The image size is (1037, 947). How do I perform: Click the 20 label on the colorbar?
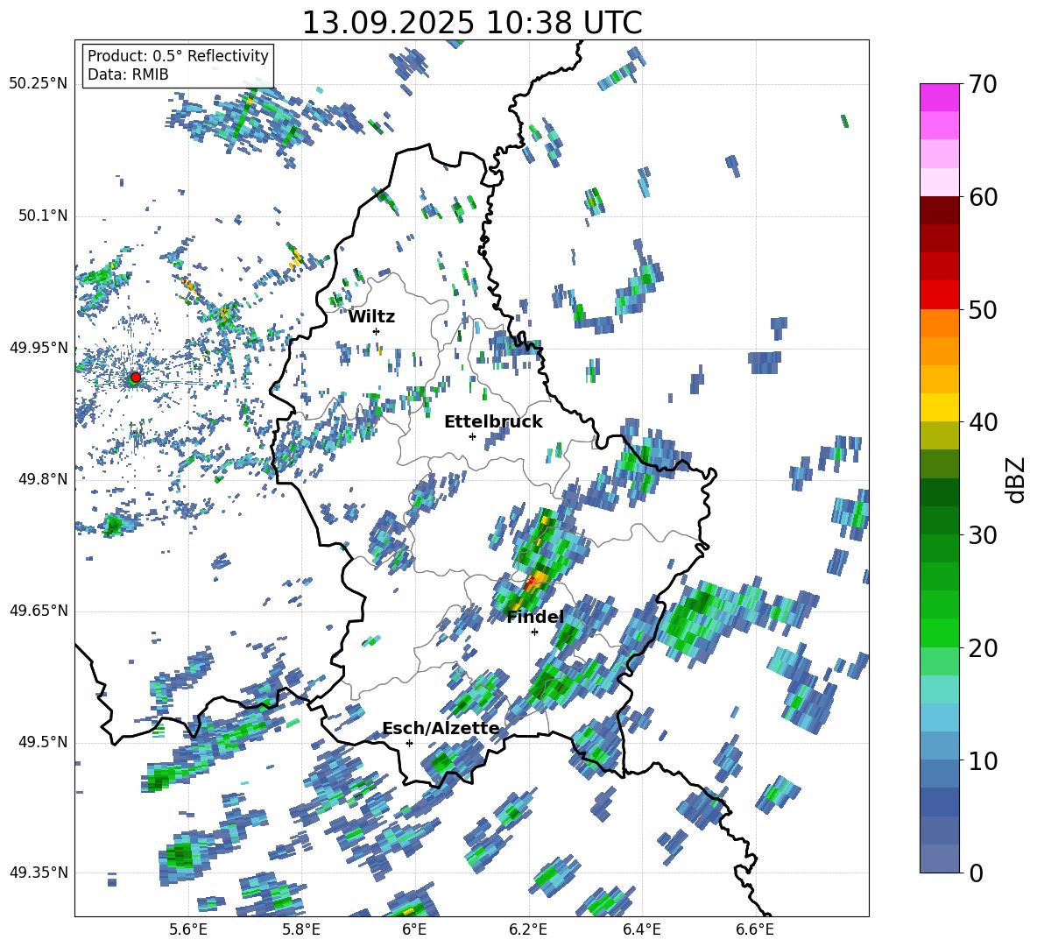(x=982, y=648)
